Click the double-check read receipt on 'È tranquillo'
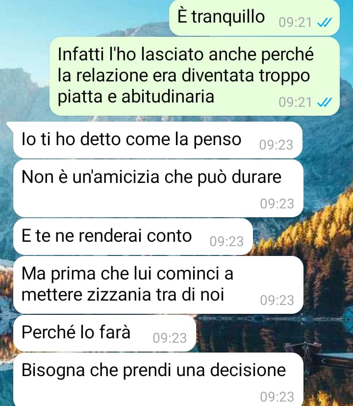This screenshot has height=406, width=353. point(325,23)
